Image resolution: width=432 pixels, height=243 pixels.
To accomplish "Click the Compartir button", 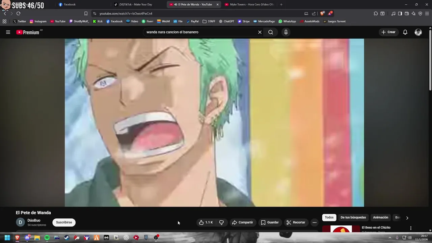I will click(242, 222).
